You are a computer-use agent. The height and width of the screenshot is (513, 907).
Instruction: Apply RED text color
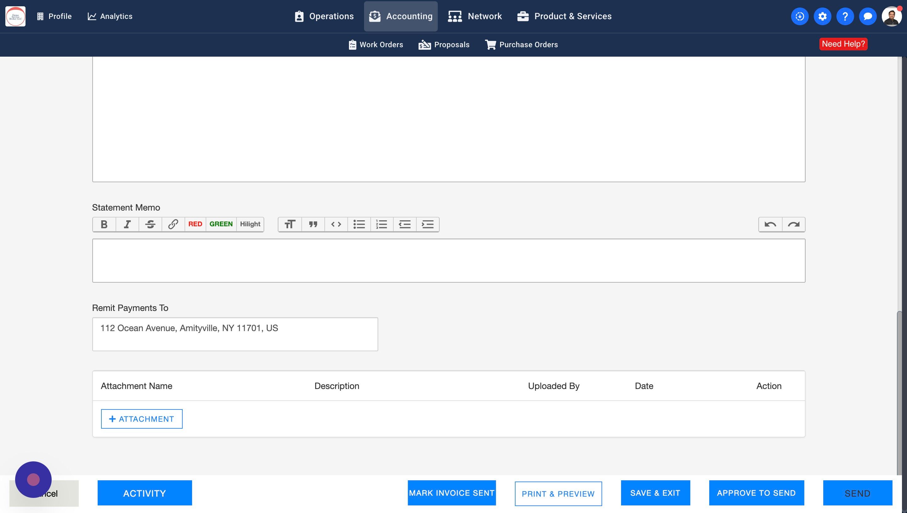click(195, 224)
